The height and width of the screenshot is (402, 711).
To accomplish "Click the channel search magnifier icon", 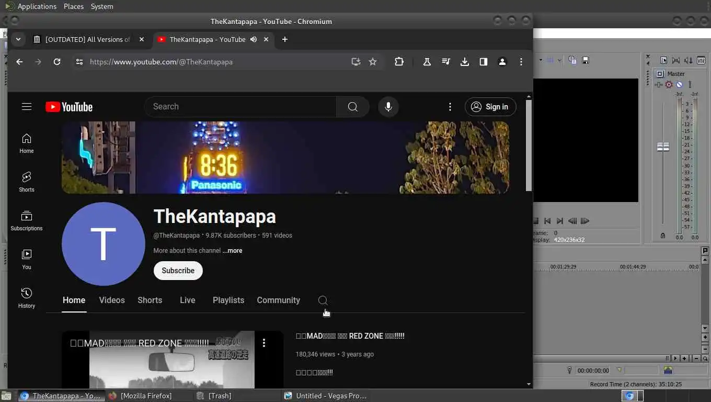I will click(323, 300).
